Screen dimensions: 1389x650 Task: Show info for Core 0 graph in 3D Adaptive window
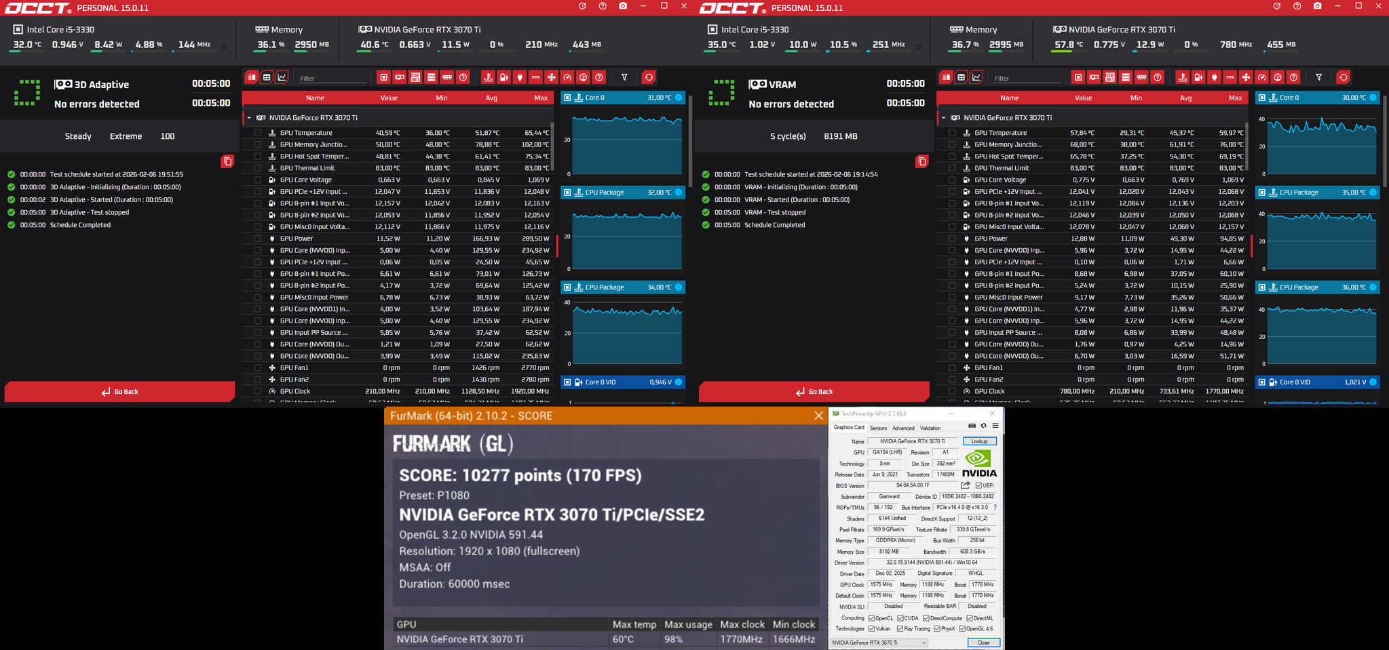(x=679, y=98)
